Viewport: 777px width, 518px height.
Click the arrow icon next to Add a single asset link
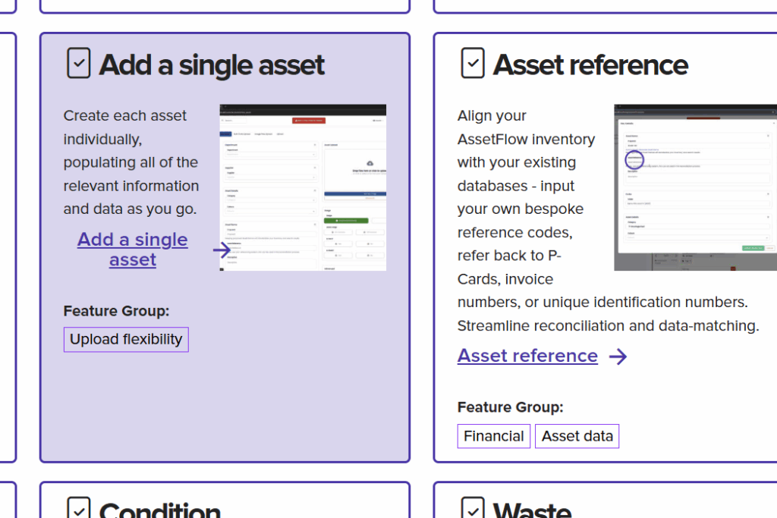(x=222, y=250)
